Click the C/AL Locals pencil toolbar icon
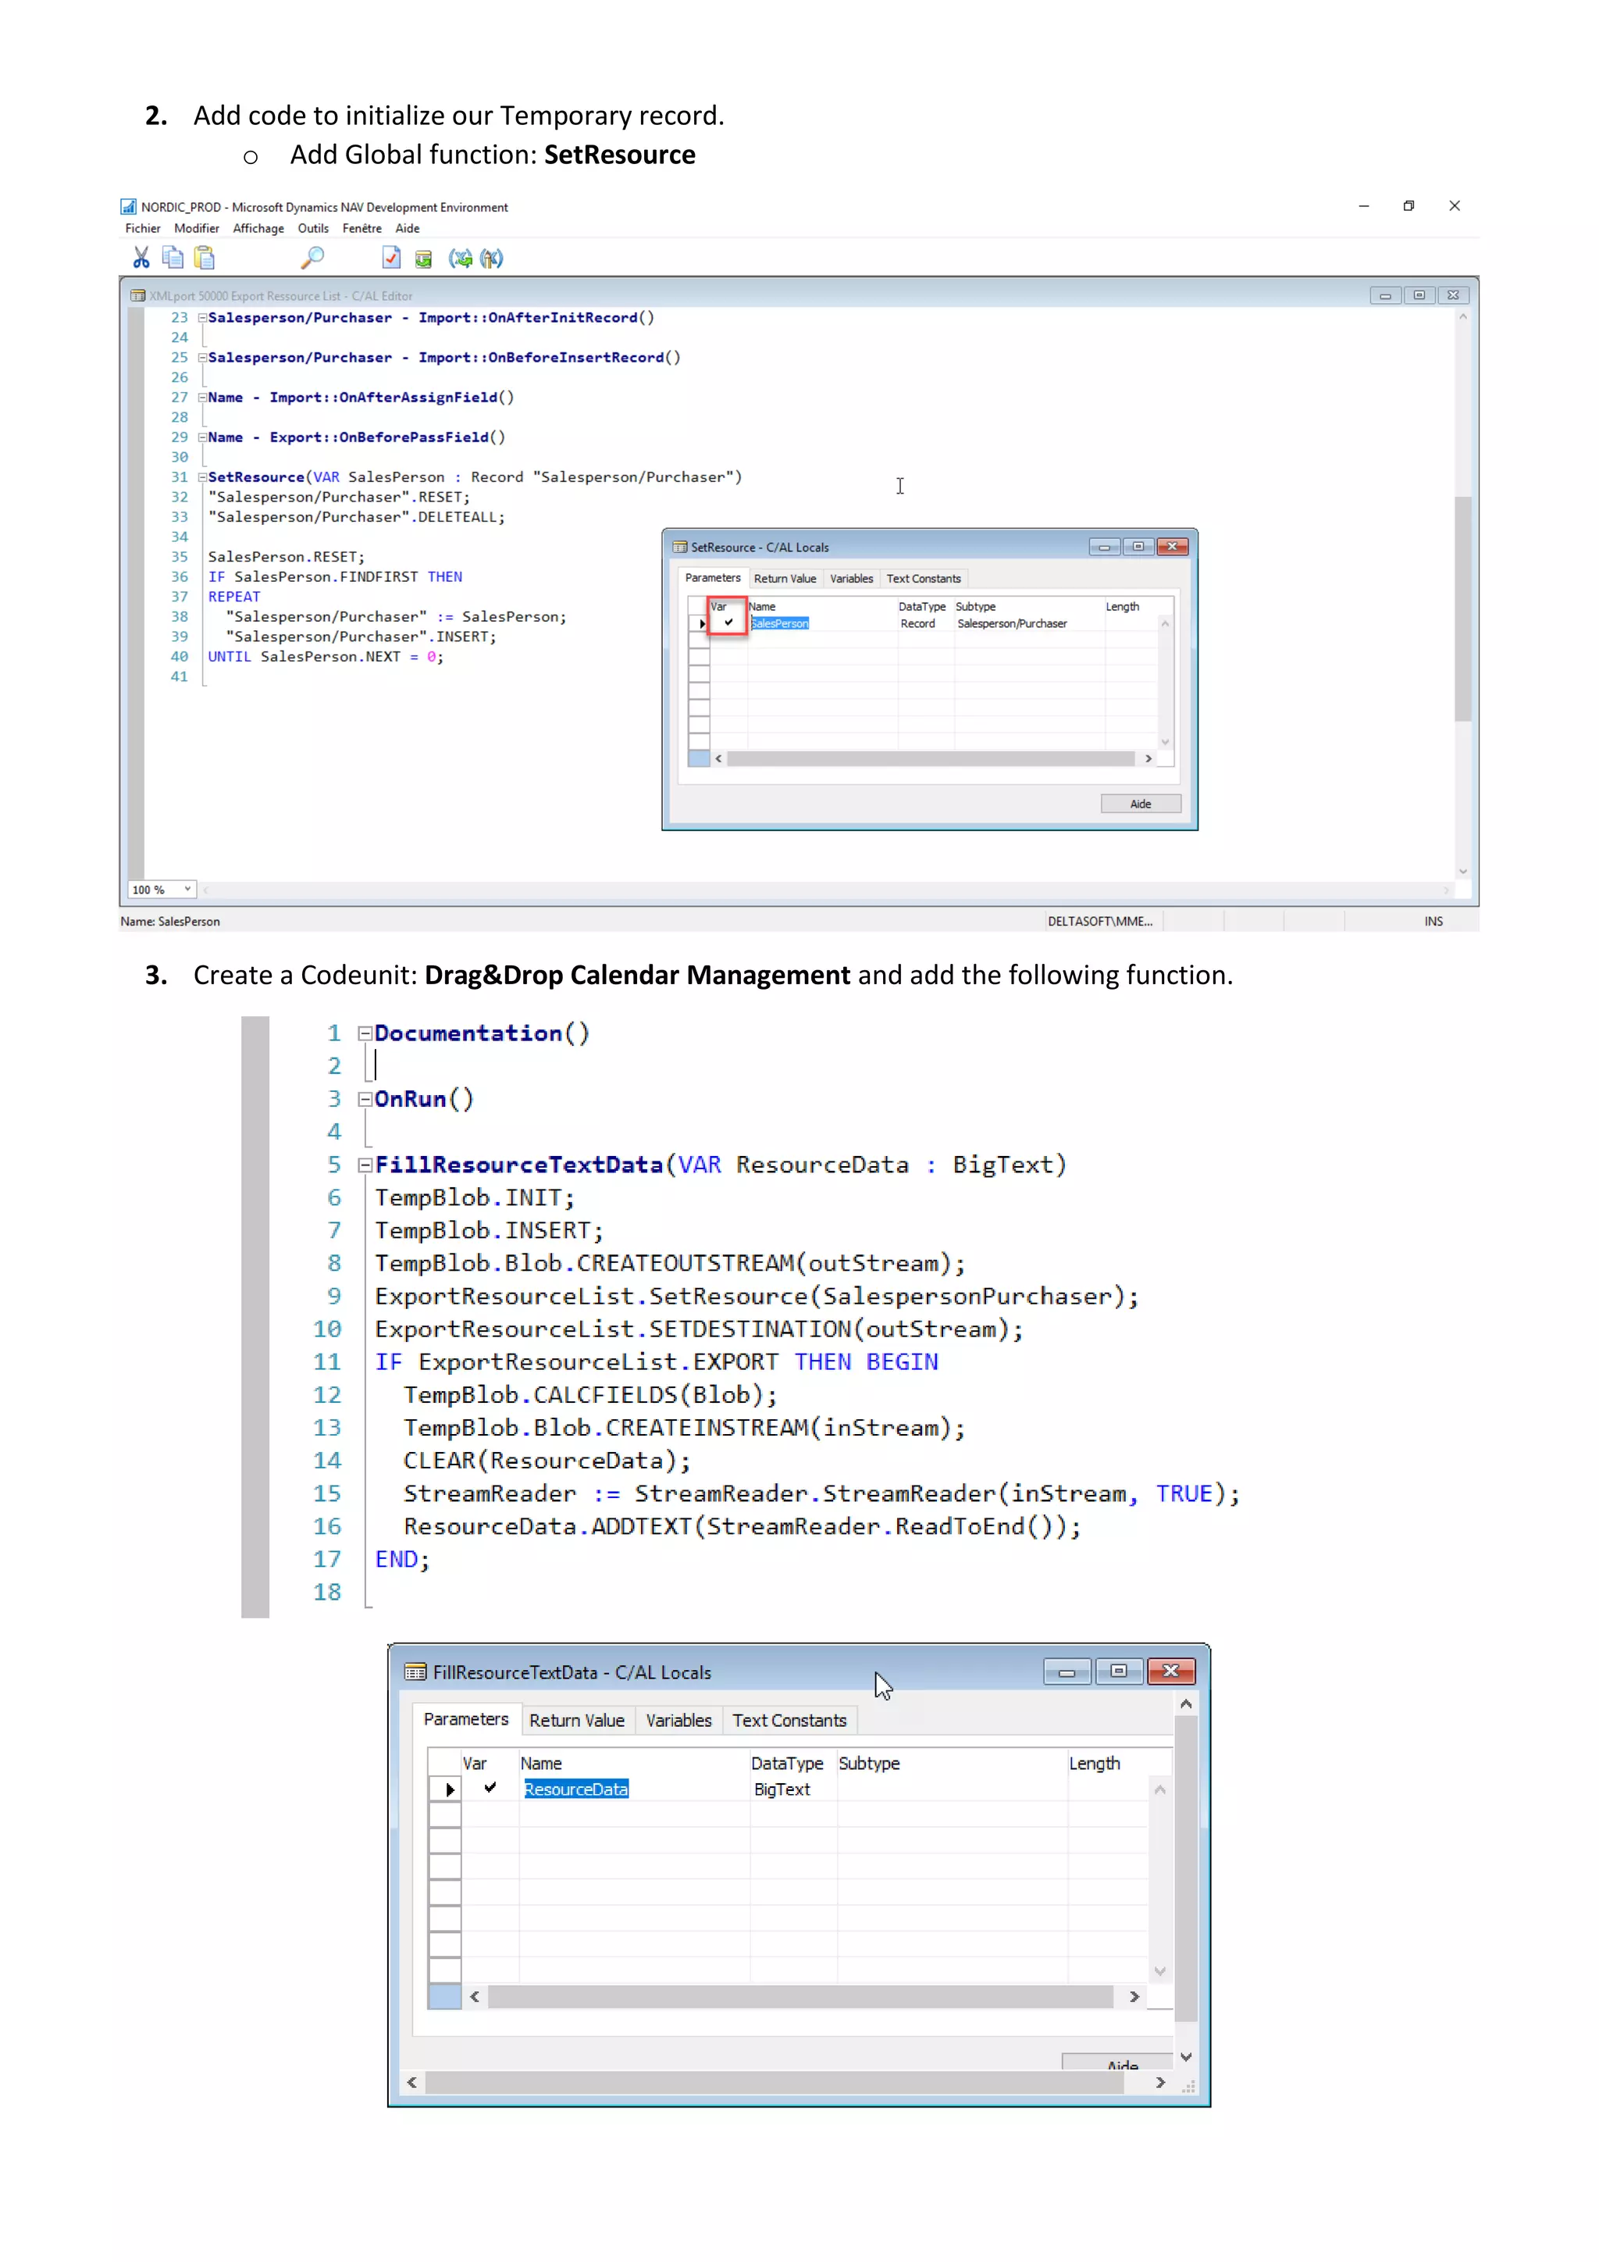The image size is (1599, 2262). tap(491, 258)
